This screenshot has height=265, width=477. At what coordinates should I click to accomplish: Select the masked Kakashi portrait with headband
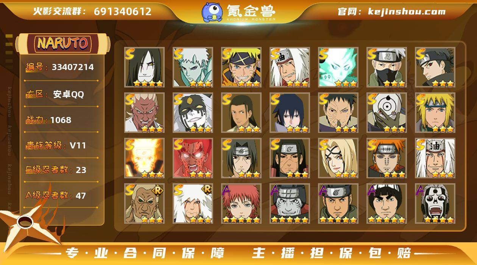point(387,67)
